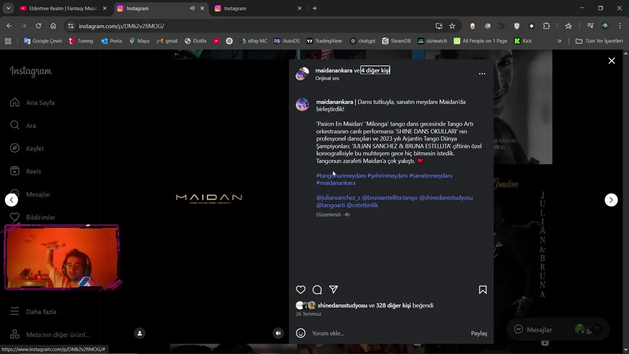629x354 pixels.
Task: Expand hidden bookmarks chevron
Action: click(559, 41)
